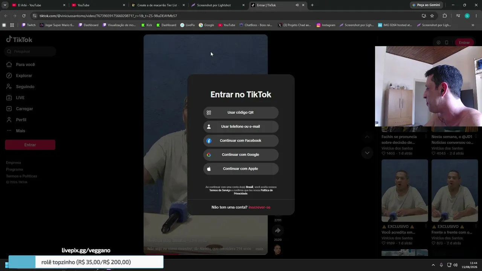The height and width of the screenshot is (271, 482).
Task: Open the creator avatar below share count
Action: [278, 249]
